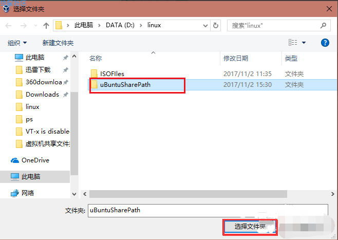The image size is (338, 240).
Task: Click the search magnifier icon
Action: click(x=323, y=26)
